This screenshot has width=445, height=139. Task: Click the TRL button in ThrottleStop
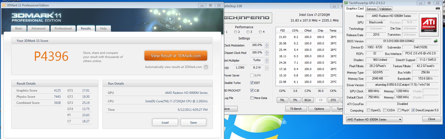click(x=282, y=100)
